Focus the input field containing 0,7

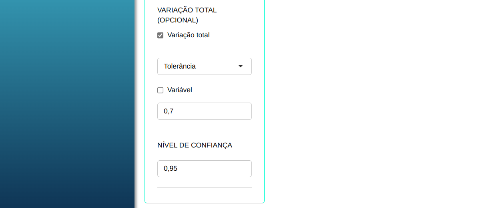click(x=204, y=111)
